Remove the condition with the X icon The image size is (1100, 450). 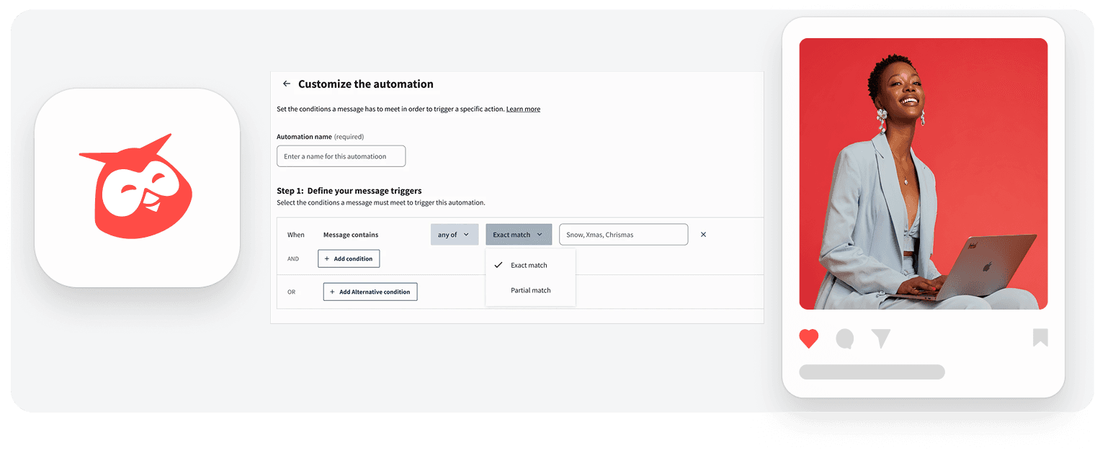[703, 235]
